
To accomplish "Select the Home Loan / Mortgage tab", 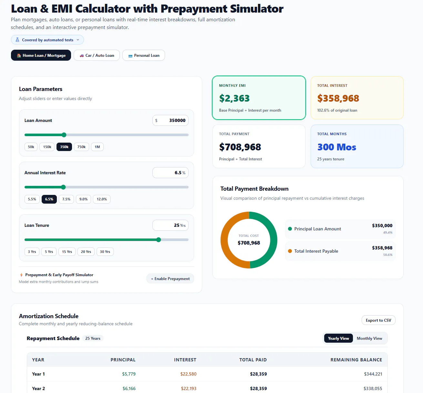I will coord(41,55).
